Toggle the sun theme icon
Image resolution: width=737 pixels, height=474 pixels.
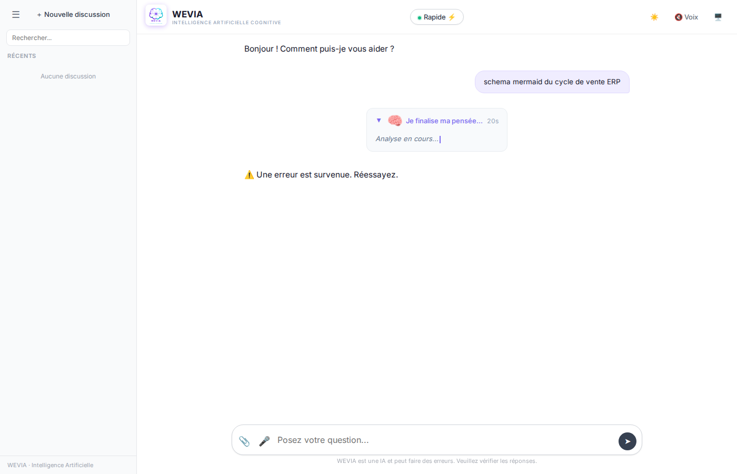654,17
